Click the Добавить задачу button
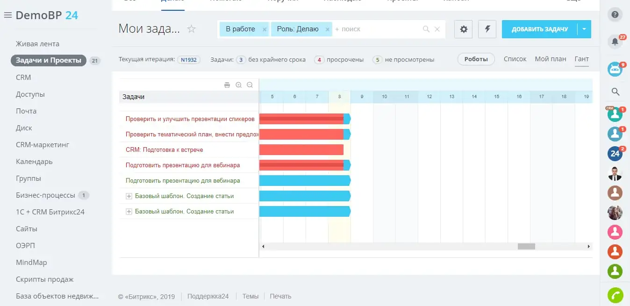This screenshot has width=630, height=306. point(540,29)
